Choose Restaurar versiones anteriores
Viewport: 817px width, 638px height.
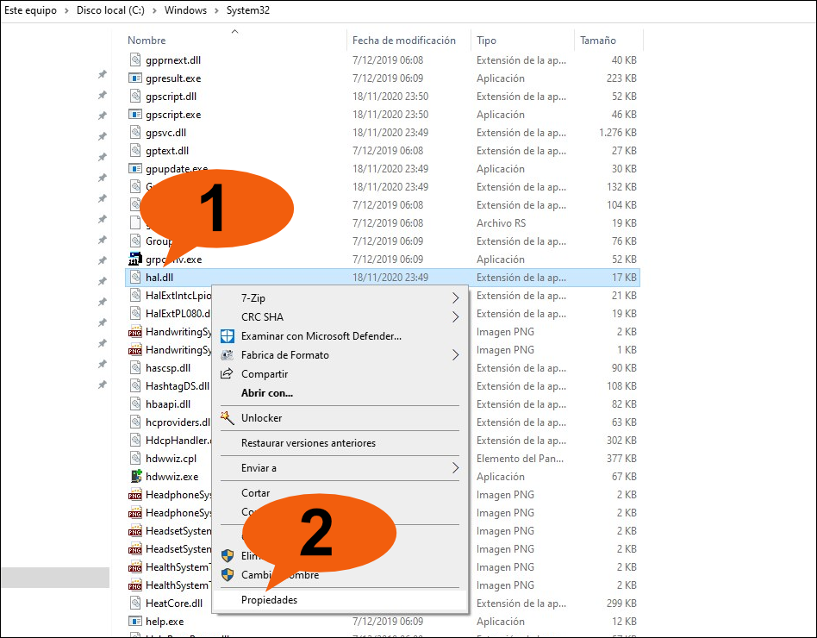[x=308, y=443]
